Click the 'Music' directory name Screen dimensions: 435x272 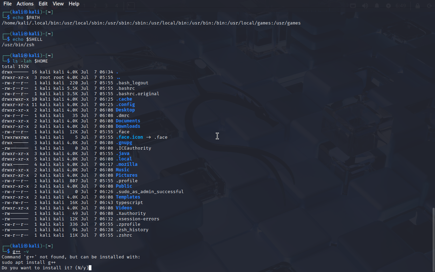click(123, 170)
